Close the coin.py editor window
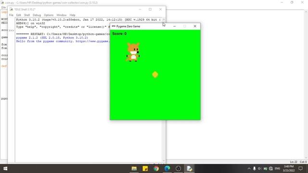 click(x=302, y=2)
